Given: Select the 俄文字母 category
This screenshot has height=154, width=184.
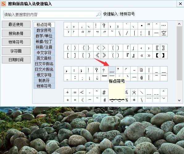Looking at the screenshot, I should click(x=44, y=75).
